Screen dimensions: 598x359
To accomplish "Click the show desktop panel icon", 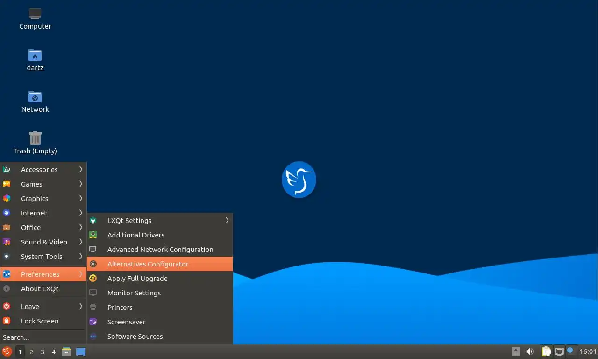I will pyautogui.click(x=81, y=352).
